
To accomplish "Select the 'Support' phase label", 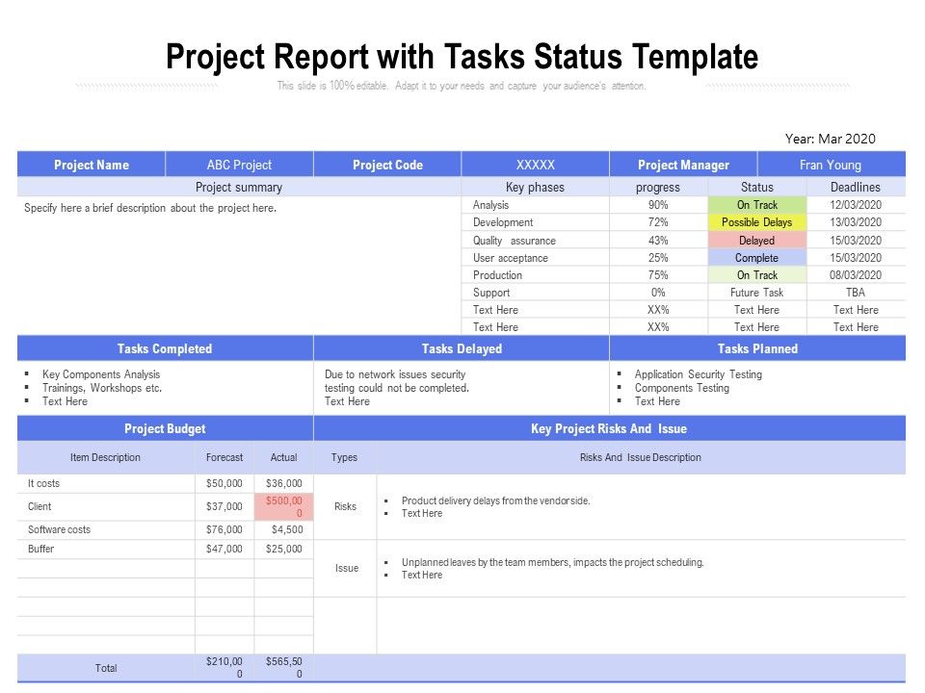I will point(490,293).
